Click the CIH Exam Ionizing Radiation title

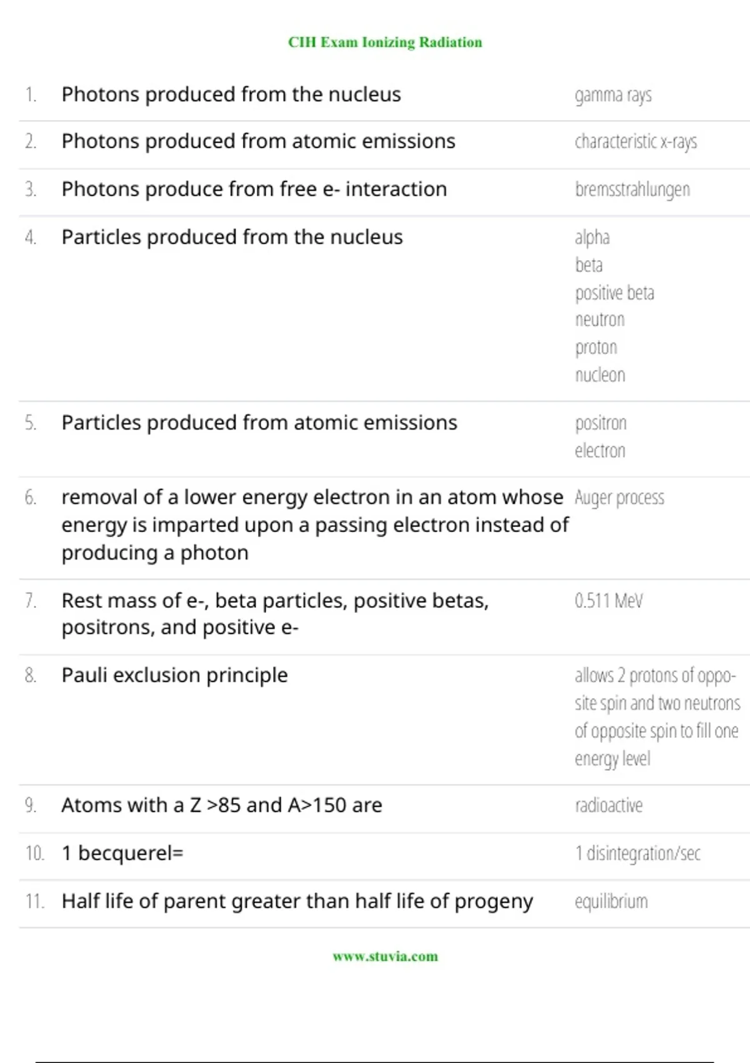coord(385,43)
